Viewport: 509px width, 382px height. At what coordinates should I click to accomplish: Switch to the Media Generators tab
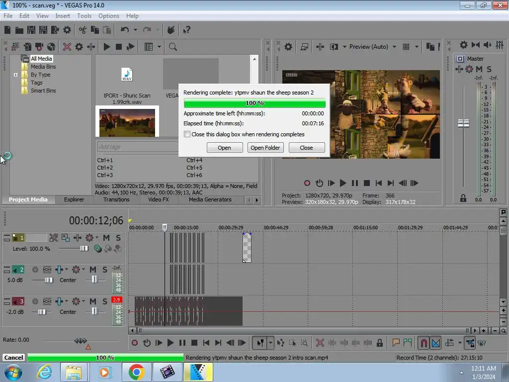coord(210,199)
